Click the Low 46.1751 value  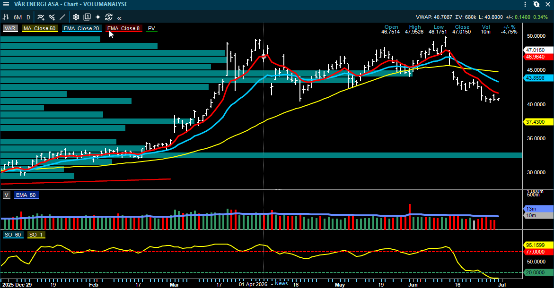pyautogui.click(x=438, y=32)
